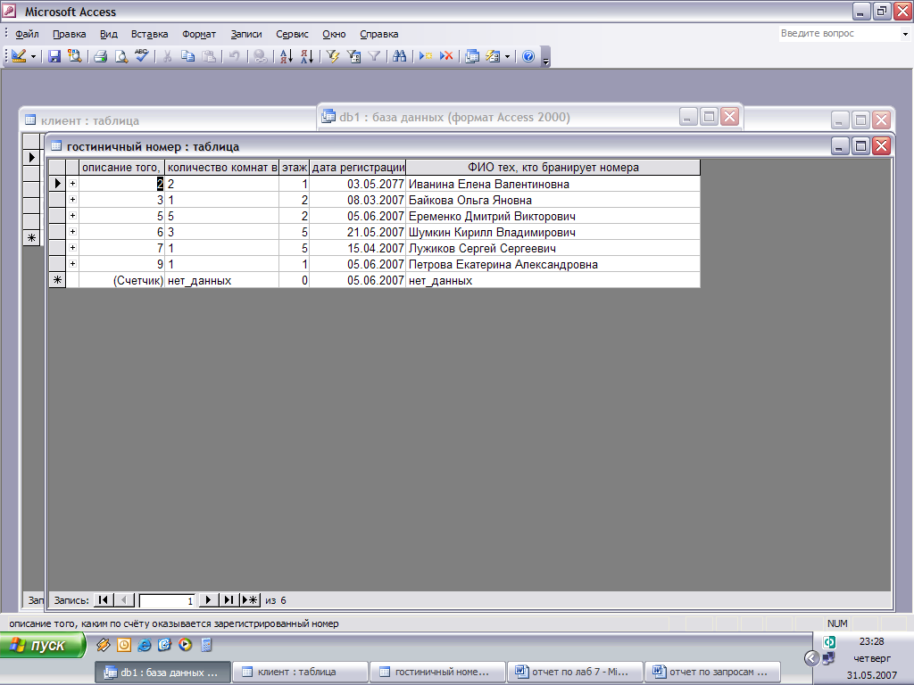Screen dimensions: 914x685
Task: Expand subdatasheet for Лужиков Сергей row
Action: pyautogui.click(x=72, y=248)
